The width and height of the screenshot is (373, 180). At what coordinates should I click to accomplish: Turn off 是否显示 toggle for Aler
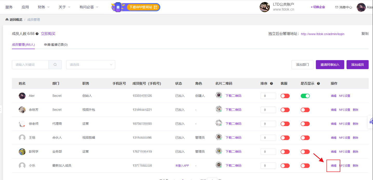[x=305, y=96]
